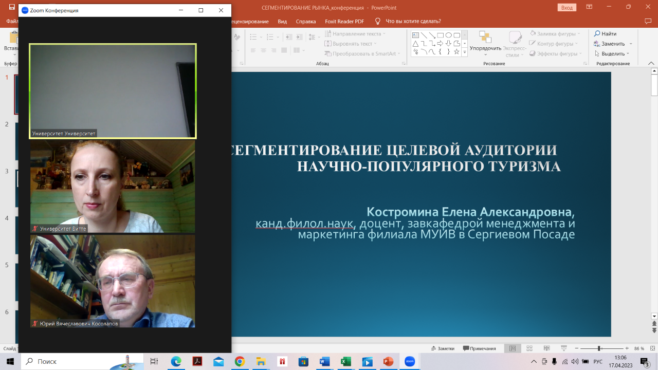
Task: Click the vertical scrollbar of slide area
Action: (x=654, y=193)
